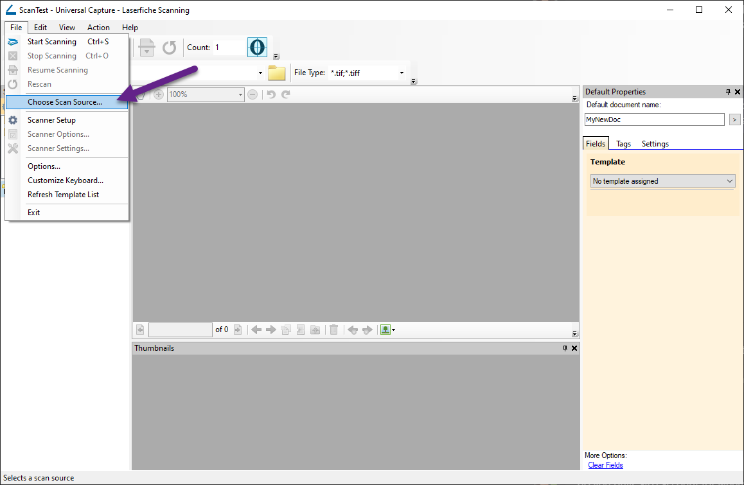The width and height of the screenshot is (744, 485).
Task: Open the path dropdown arrow left of folder
Action: 260,73
